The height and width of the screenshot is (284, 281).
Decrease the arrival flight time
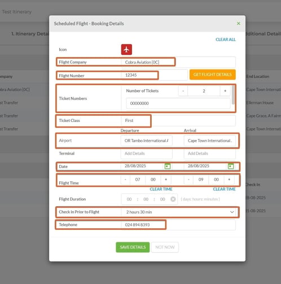[x=188, y=180]
